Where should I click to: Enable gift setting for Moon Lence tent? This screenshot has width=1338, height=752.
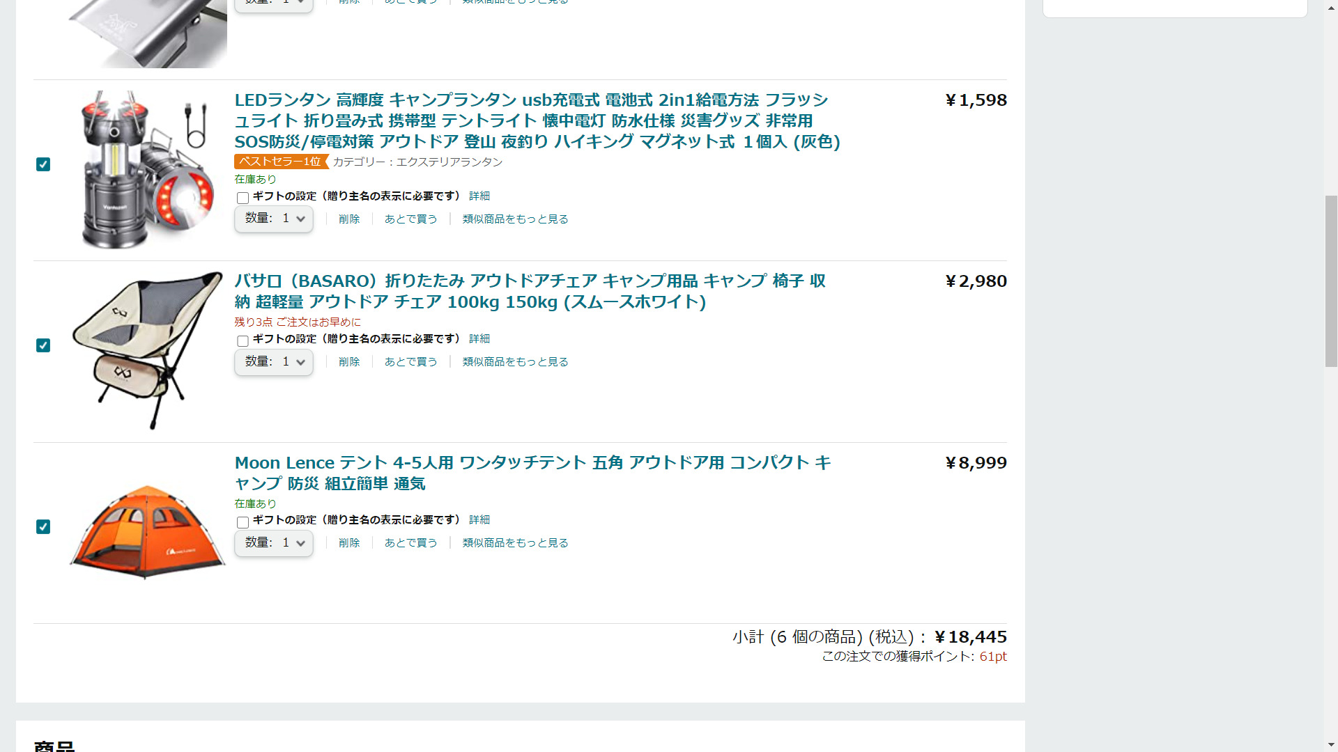point(243,522)
